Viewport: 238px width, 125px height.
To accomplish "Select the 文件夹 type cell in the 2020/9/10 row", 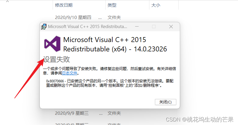I will [114, 18].
